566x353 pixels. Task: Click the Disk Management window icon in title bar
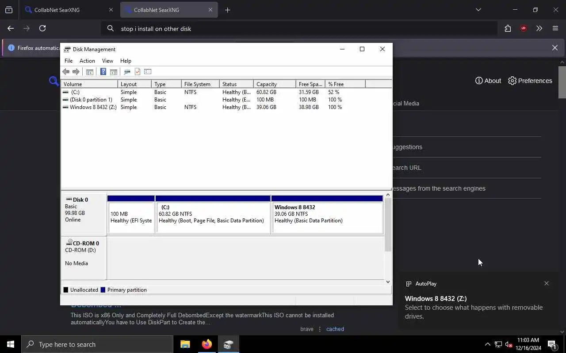coord(67,49)
